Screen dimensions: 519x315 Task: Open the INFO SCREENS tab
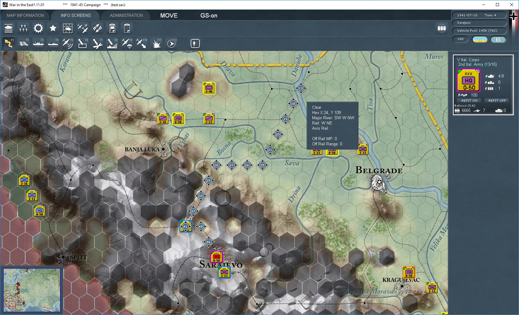pos(76,15)
